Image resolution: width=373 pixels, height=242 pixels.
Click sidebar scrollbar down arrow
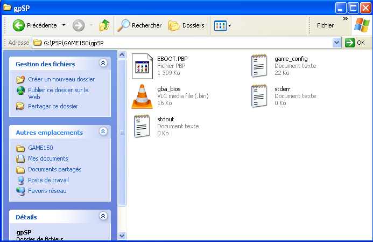(122, 236)
